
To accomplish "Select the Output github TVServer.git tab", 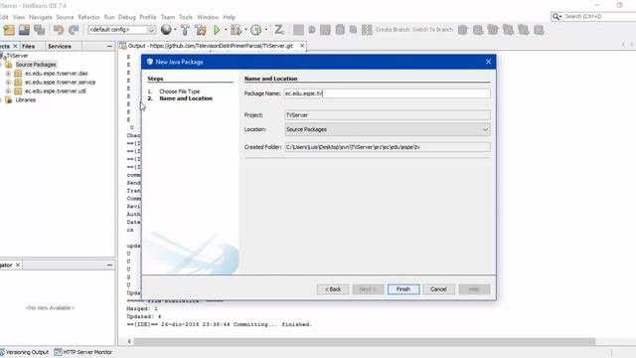I will (x=210, y=46).
